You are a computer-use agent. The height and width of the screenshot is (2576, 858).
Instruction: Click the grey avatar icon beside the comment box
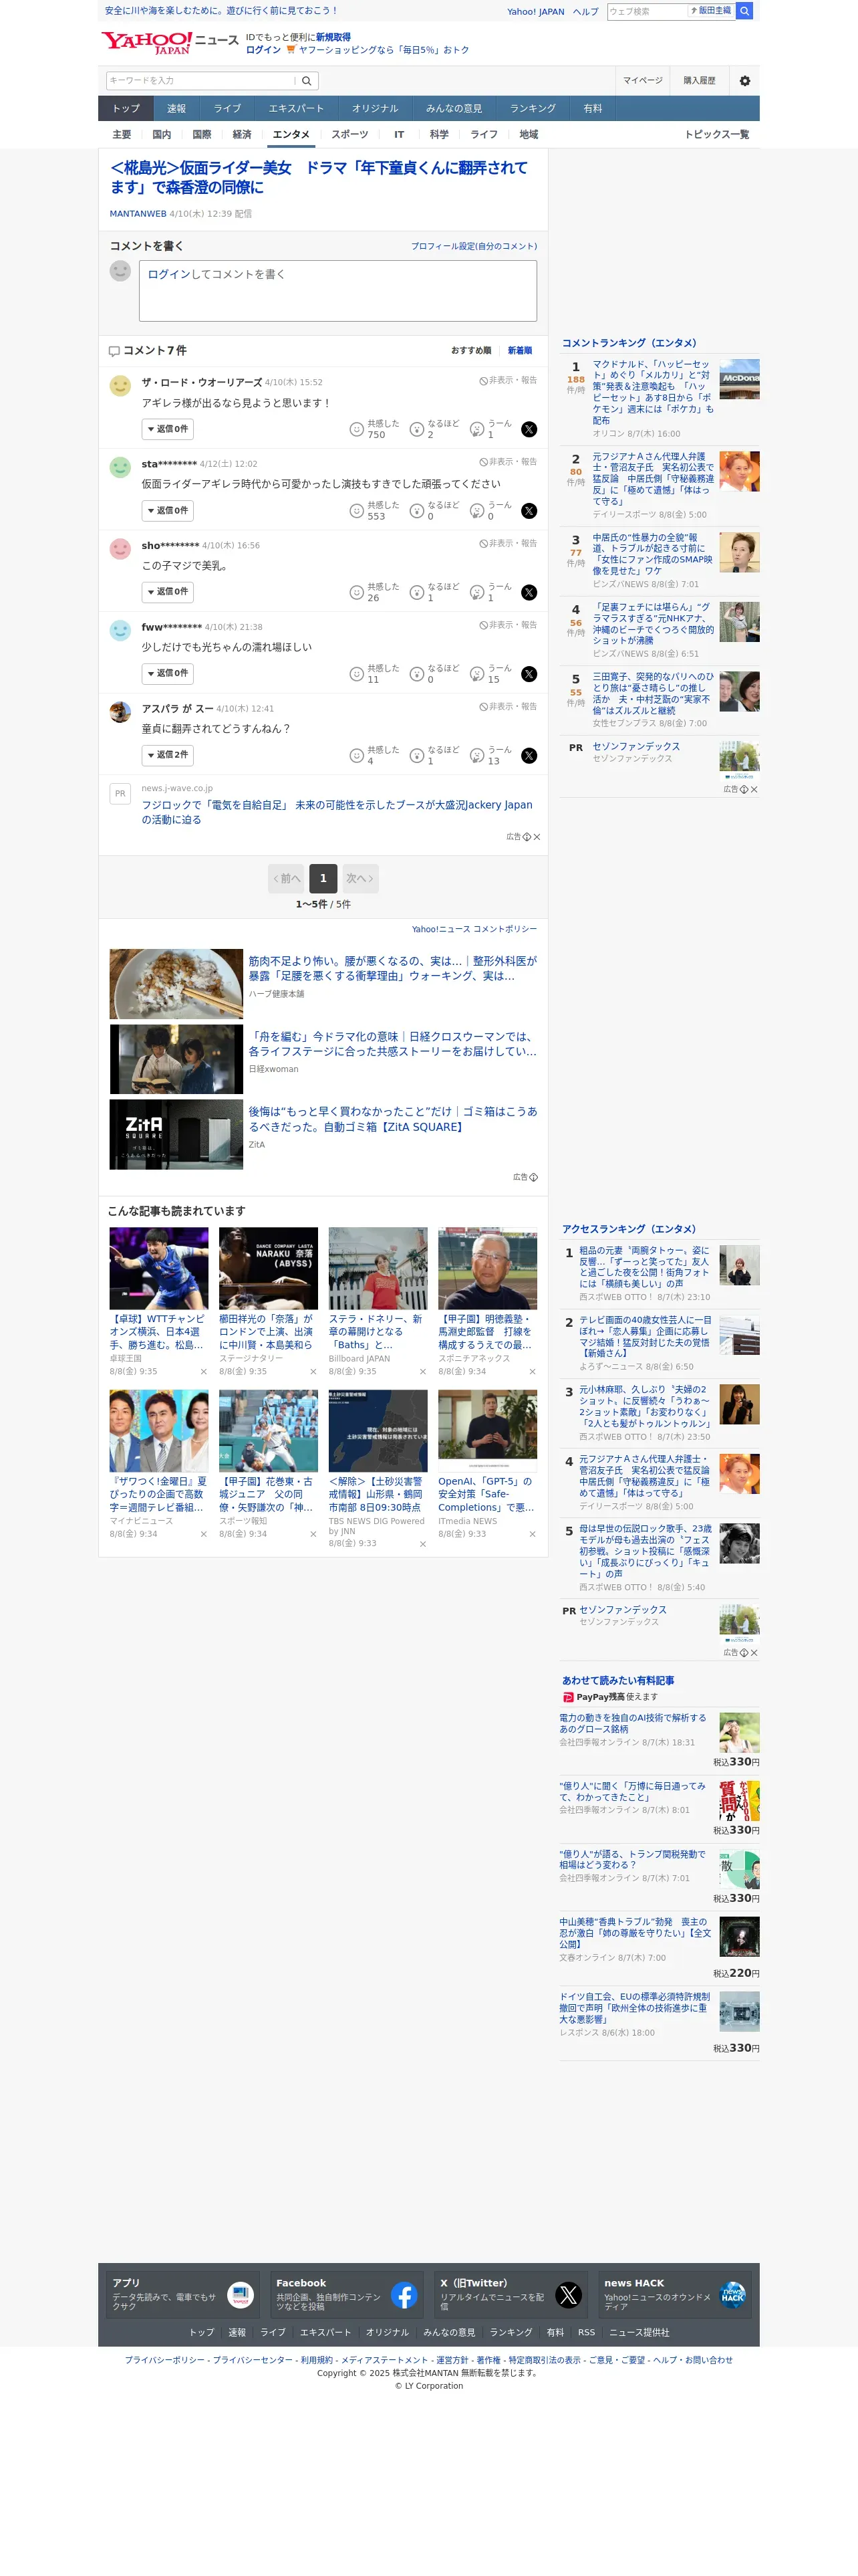(120, 271)
